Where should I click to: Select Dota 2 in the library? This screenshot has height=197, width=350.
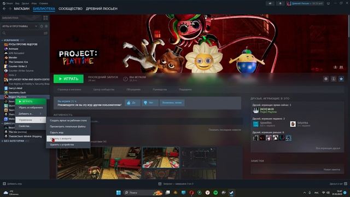pos(12,75)
